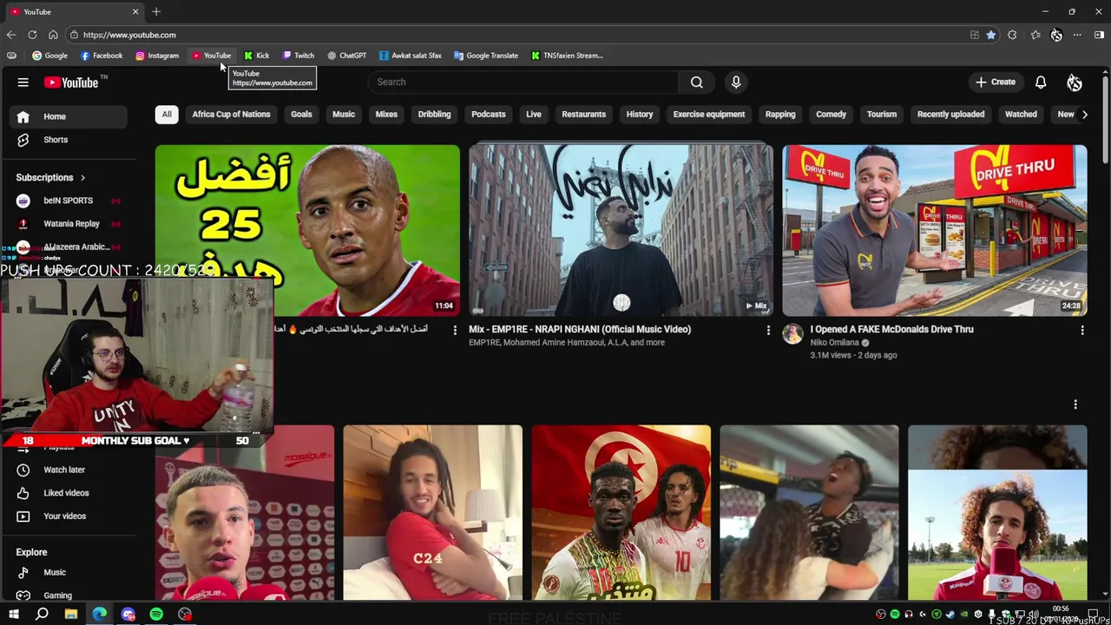Select the Restaurants filter chip

click(x=583, y=115)
